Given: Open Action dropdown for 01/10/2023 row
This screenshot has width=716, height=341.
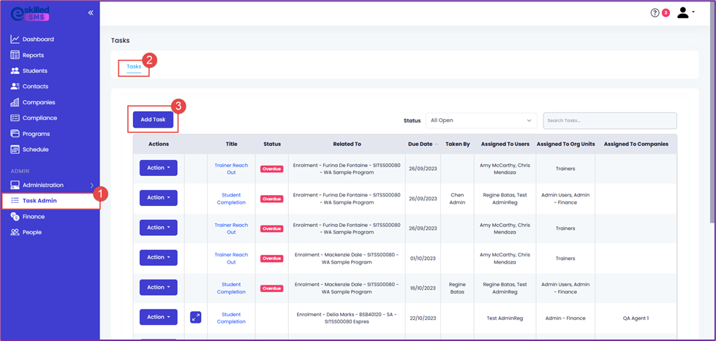Looking at the screenshot, I should (x=159, y=257).
